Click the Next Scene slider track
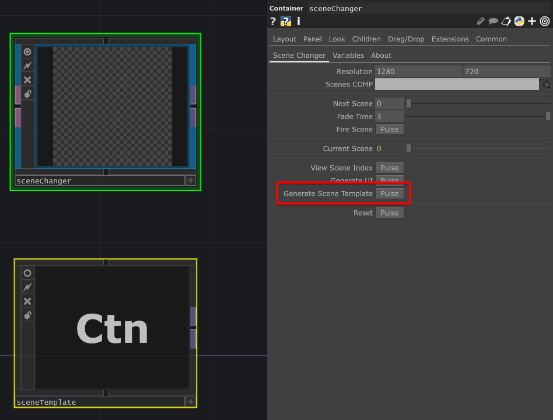Viewport: 553px width, 420px height. 478,103
